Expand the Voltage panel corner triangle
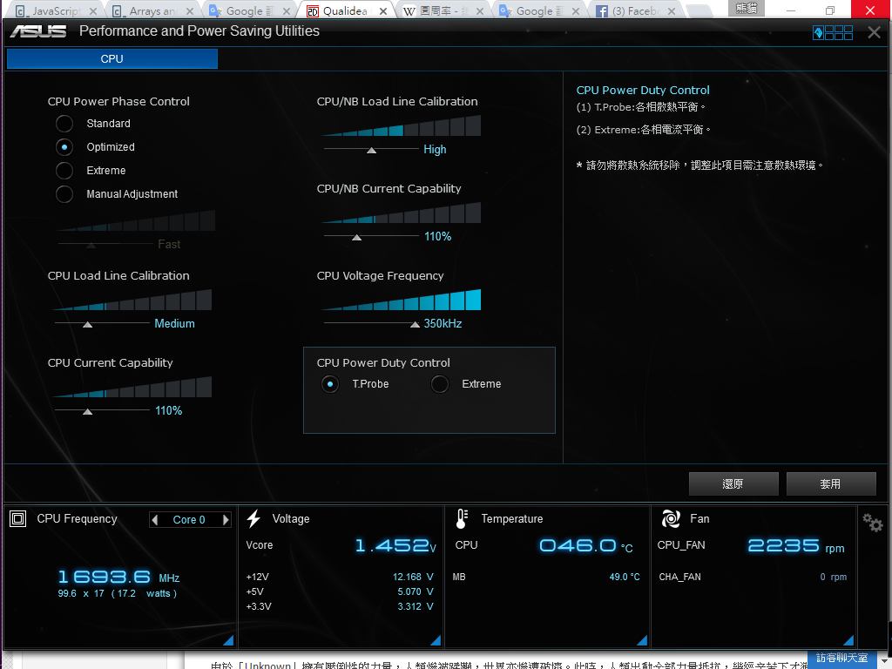The height and width of the screenshot is (669, 892). (436, 640)
